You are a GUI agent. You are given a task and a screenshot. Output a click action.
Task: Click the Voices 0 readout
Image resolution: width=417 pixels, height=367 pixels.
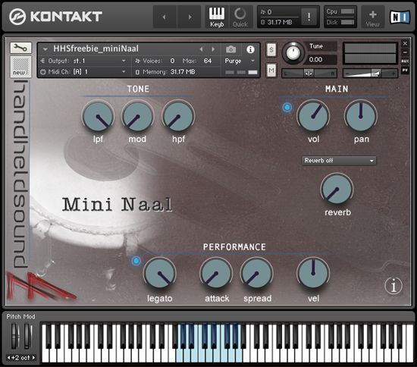[x=155, y=61]
